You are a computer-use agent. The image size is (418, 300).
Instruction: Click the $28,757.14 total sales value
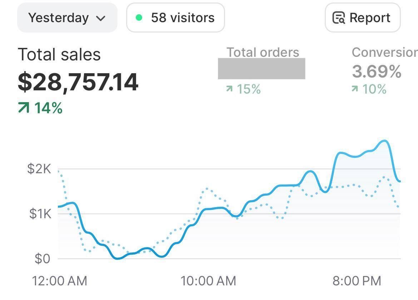click(x=78, y=82)
